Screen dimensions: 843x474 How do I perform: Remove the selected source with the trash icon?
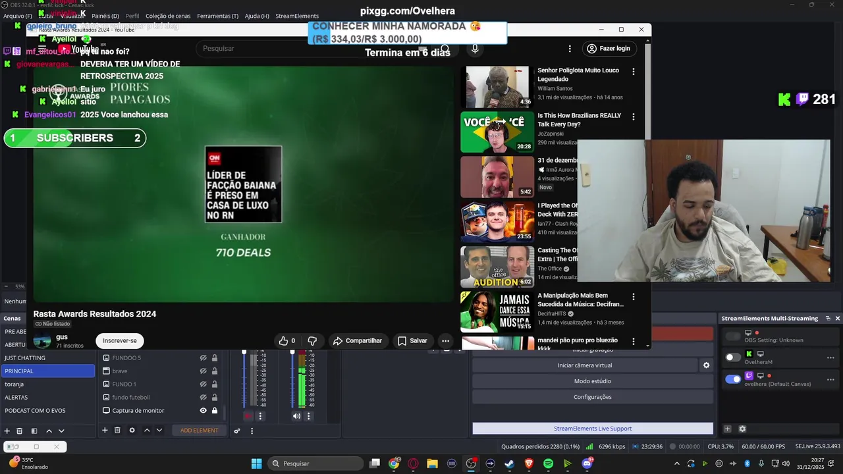[117, 430]
